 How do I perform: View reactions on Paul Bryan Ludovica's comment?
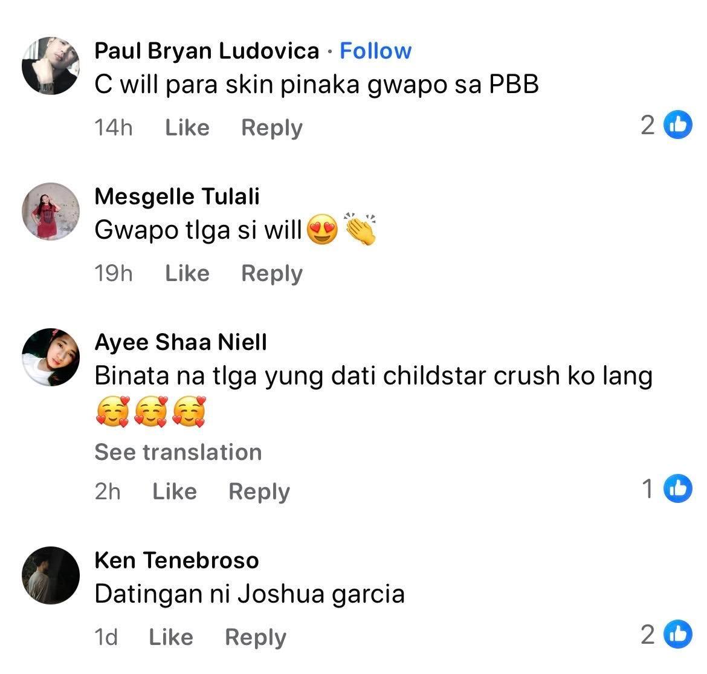667,125
